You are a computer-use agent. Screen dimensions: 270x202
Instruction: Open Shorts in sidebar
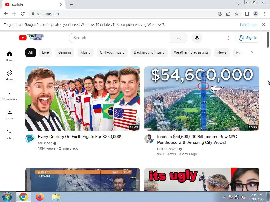click(9, 75)
